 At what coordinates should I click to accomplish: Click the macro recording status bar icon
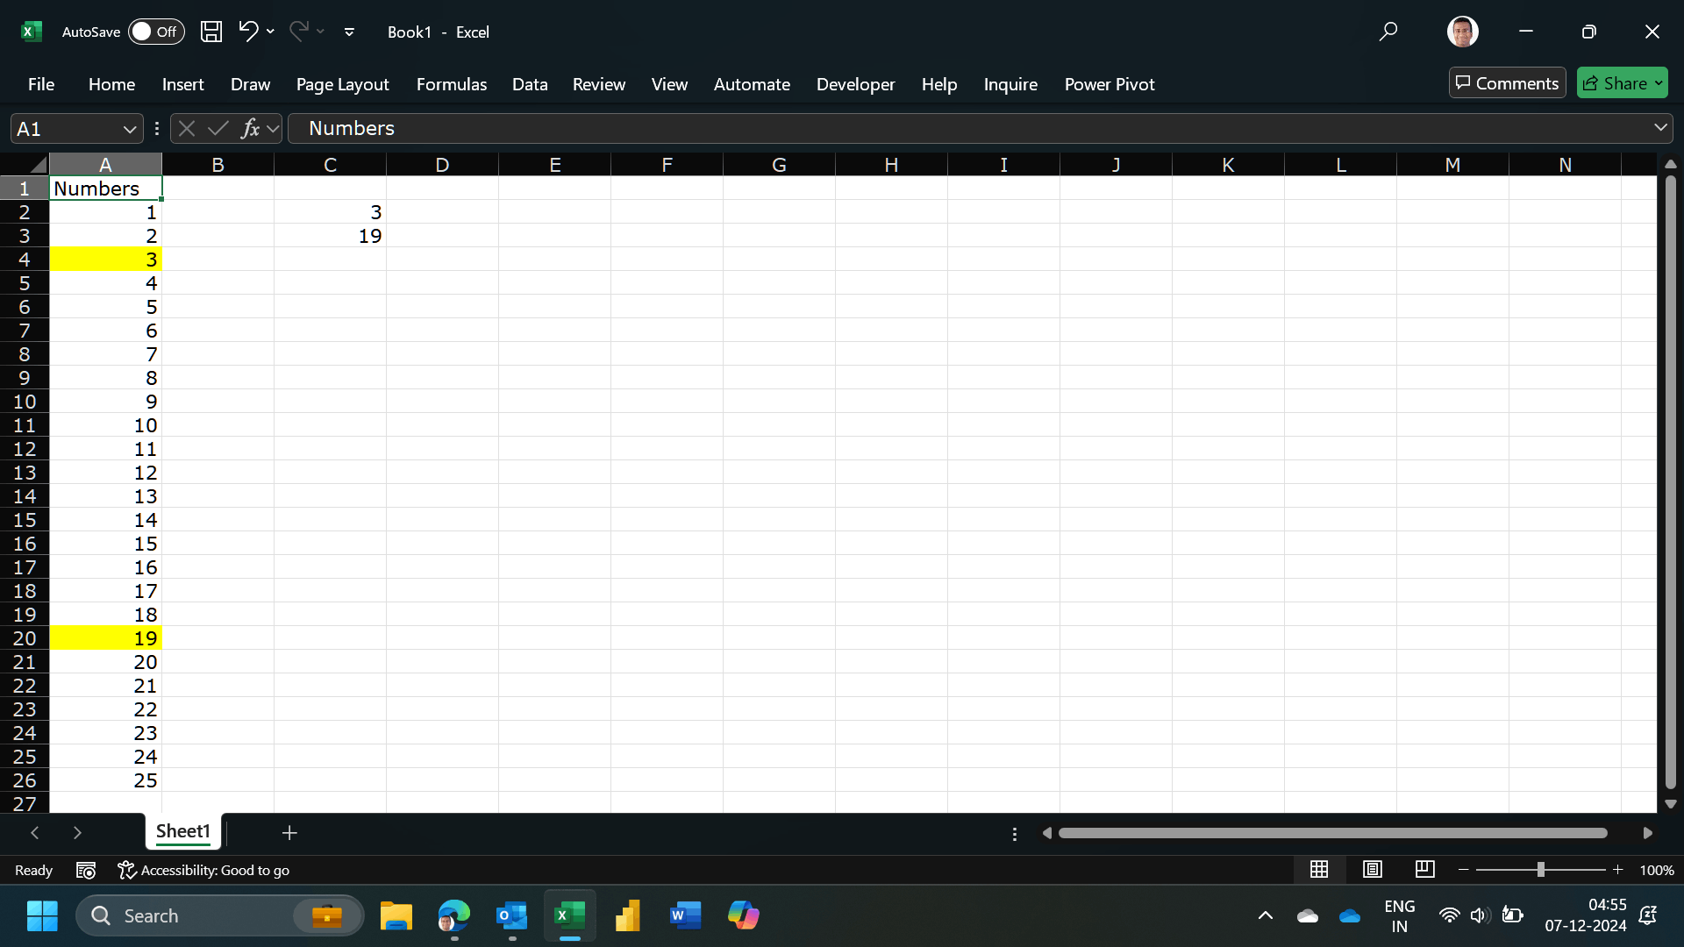pos(85,870)
